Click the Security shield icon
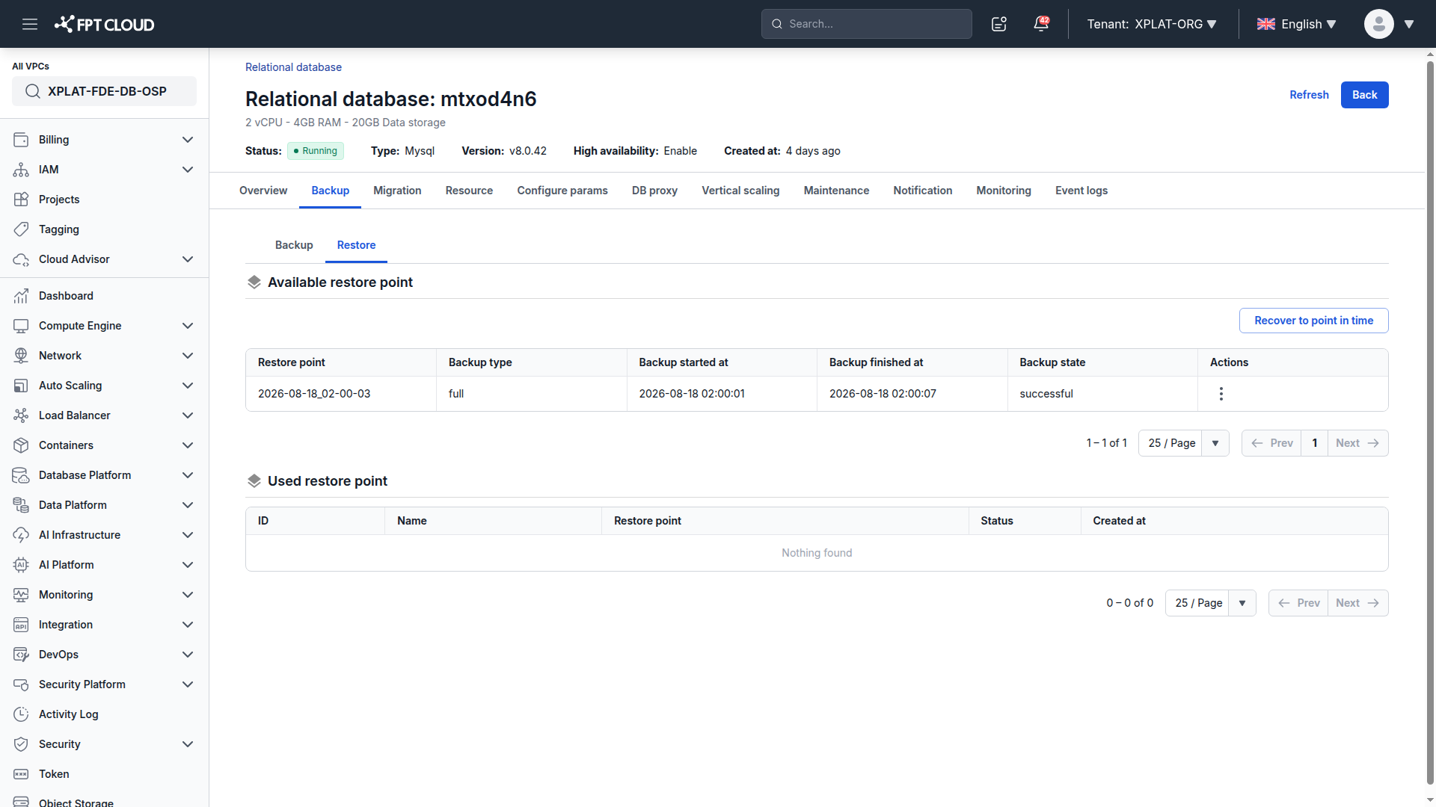The image size is (1436, 807). (21, 744)
